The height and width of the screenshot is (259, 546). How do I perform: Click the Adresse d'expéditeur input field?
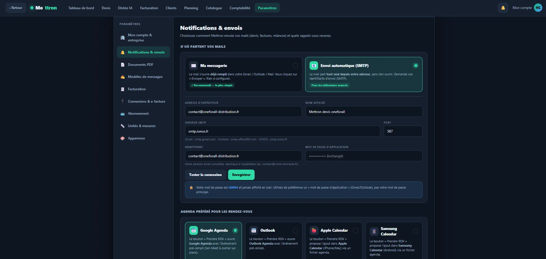243,112
